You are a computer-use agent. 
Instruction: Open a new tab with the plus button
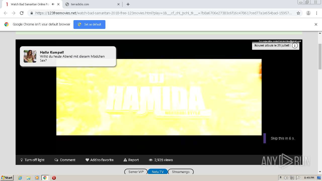tap(128, 4)
